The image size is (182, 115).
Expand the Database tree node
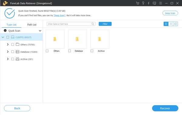(8, 51)
